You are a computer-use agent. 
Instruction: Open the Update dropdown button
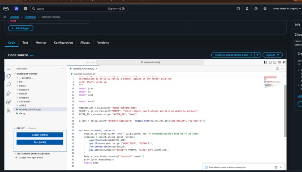click(272, 55)
